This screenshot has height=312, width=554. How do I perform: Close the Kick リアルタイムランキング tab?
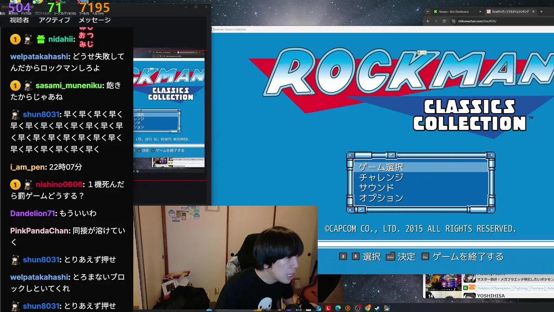(x=533, y=12)
